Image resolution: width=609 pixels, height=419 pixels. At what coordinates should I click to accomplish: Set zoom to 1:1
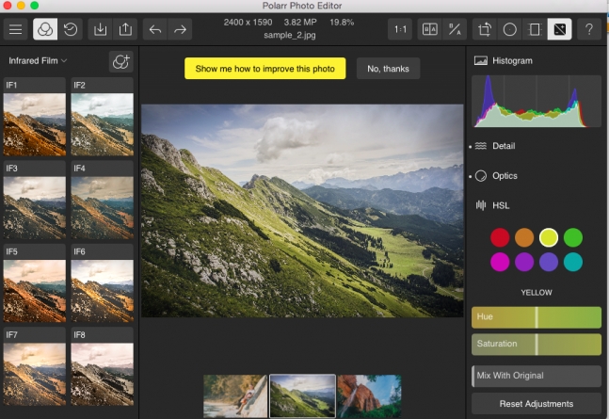pos(400,29)
